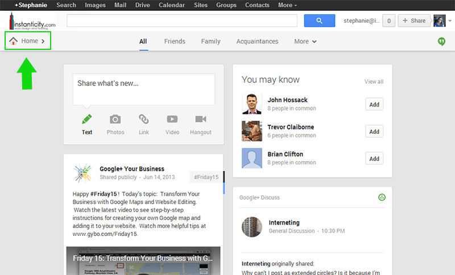Click the Share button
The image size is (455, 275).
pyautogui.click(x=414, y=20)
